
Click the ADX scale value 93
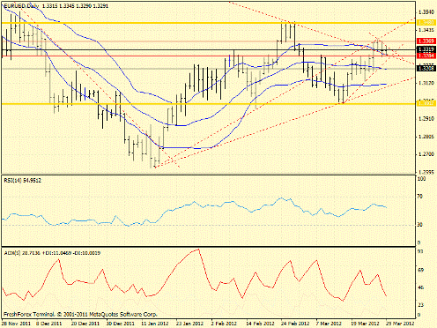pos(421,251)
